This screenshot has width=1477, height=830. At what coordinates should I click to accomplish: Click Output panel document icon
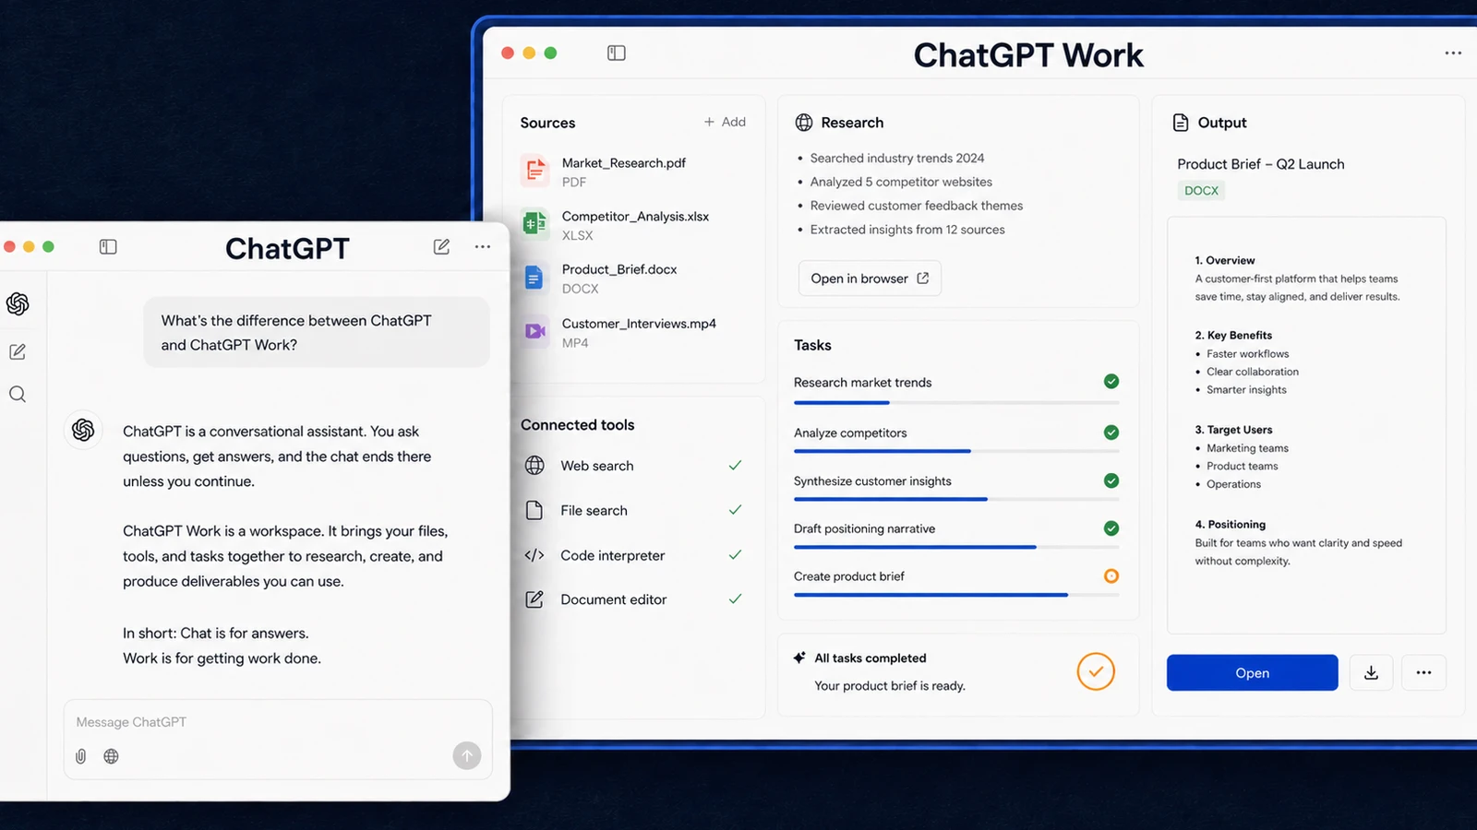(x=1181, y=123)
